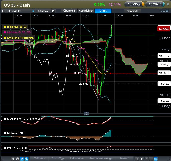
Task: Switch to the Nachrichten tab
Action: coord(86,11)
